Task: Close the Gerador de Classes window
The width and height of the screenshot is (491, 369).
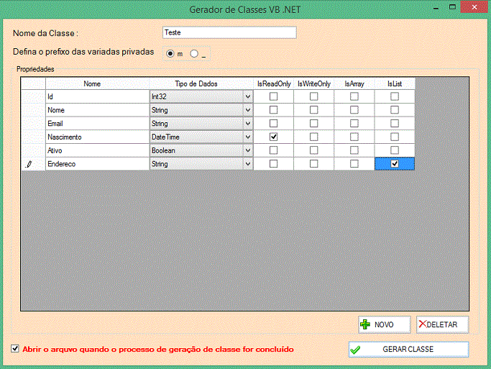Action: point(474,7)
